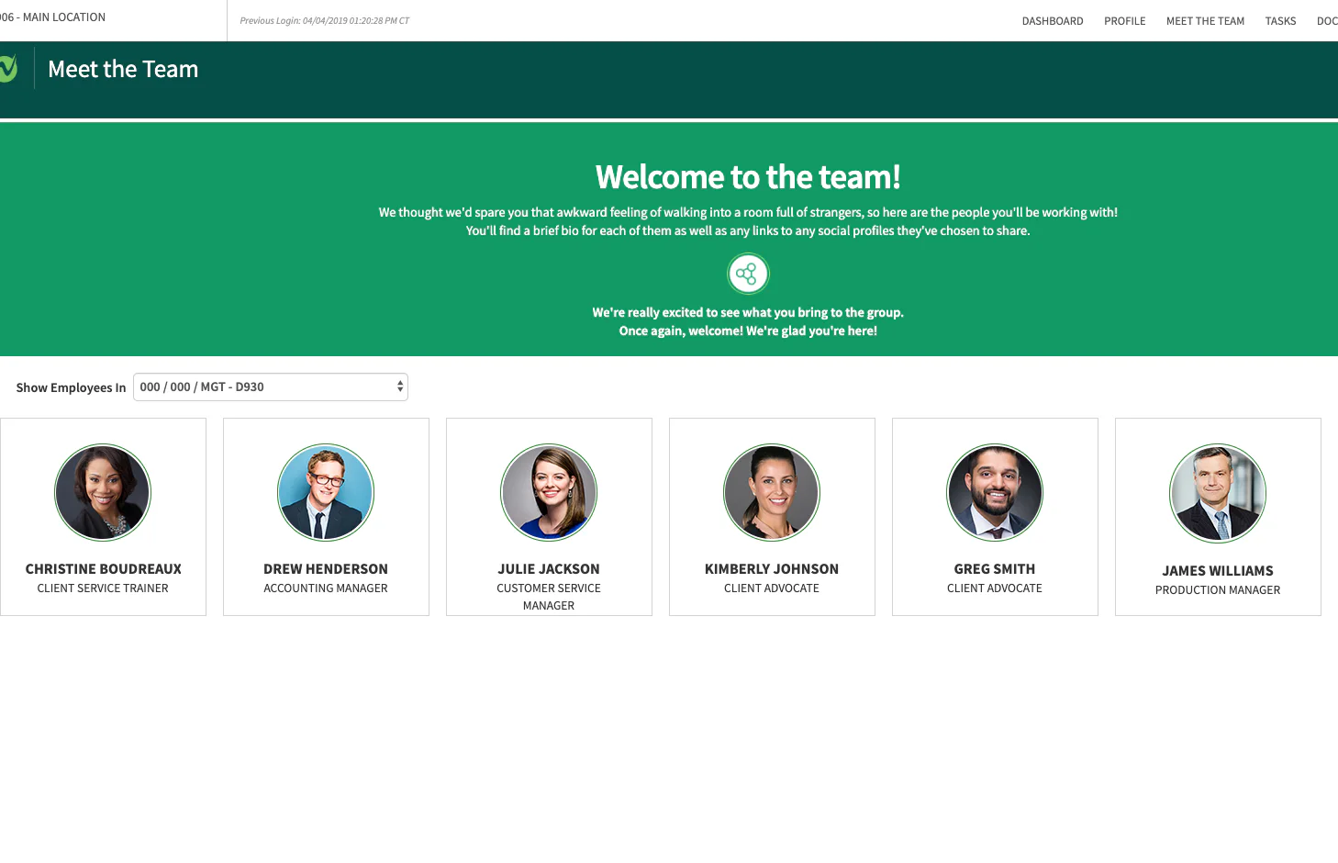Open the Julie Jackson name link
This screenshot has height=863, width=1338.
coord(549,569)
